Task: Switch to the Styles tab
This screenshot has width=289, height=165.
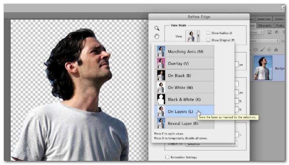Action: pyautogui.click(x=279, y=19)
